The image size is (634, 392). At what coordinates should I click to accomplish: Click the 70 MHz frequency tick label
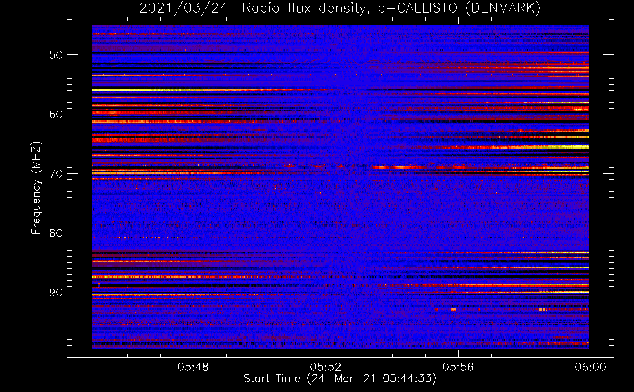[x=56, y=174]
